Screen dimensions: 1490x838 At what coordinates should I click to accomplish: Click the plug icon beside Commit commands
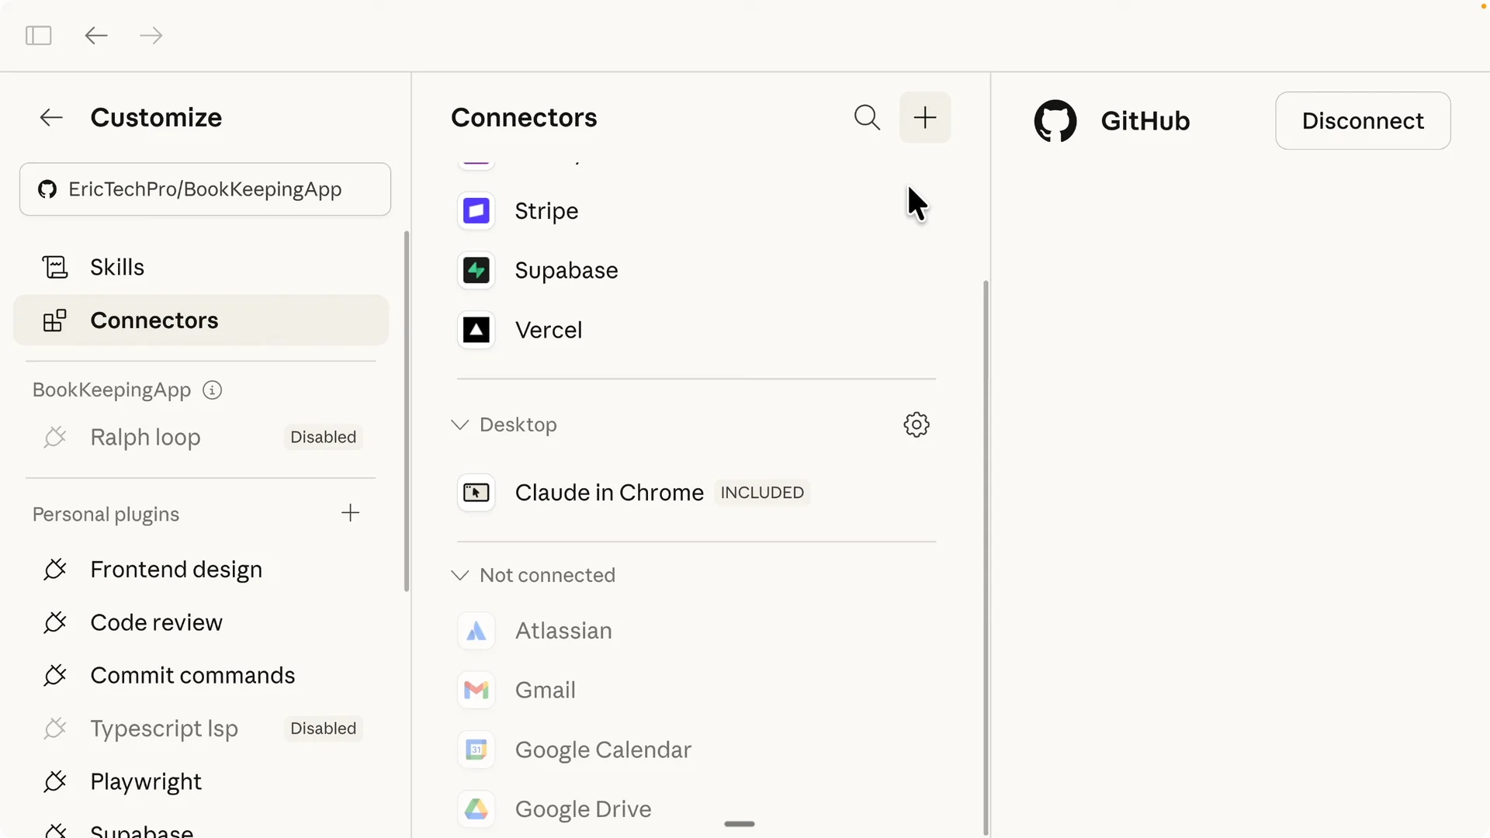point(55,675)
